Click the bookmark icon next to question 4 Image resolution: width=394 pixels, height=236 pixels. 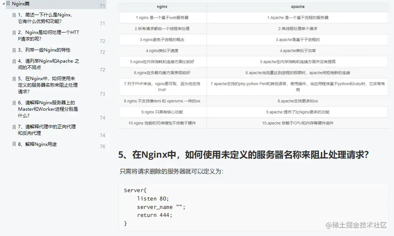14,61
